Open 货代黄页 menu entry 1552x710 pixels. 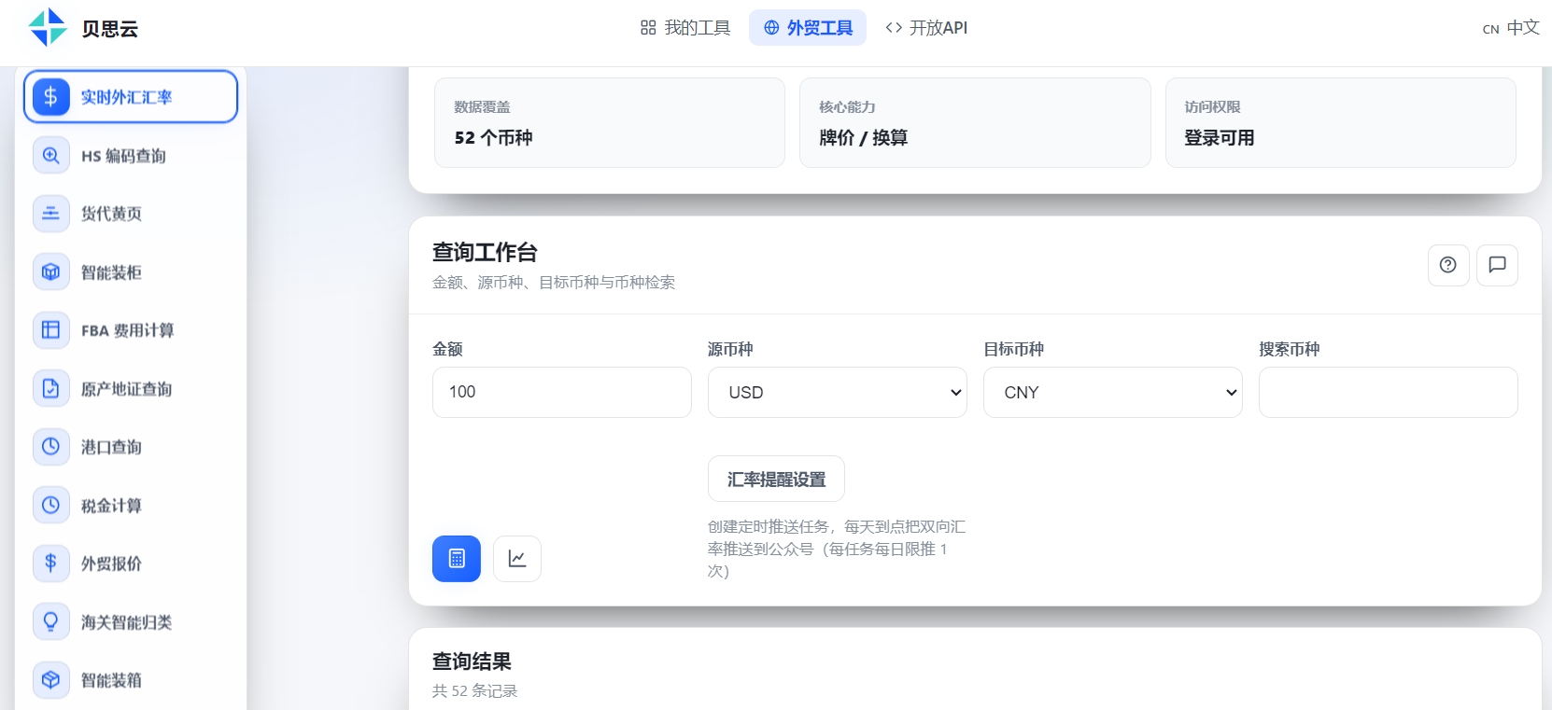click(131, 213)
